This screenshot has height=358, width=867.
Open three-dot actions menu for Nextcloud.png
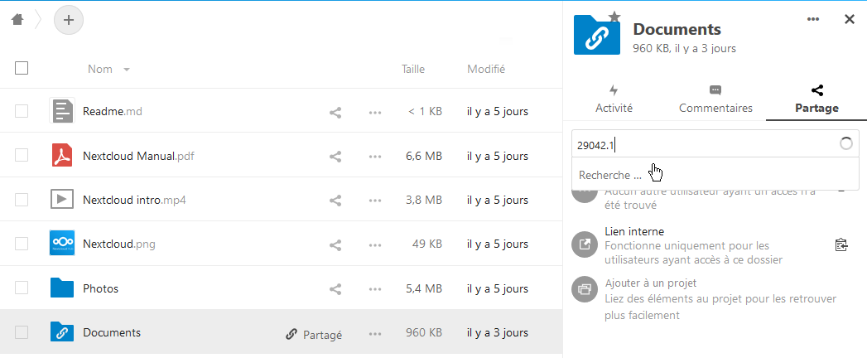pos(375,244)
